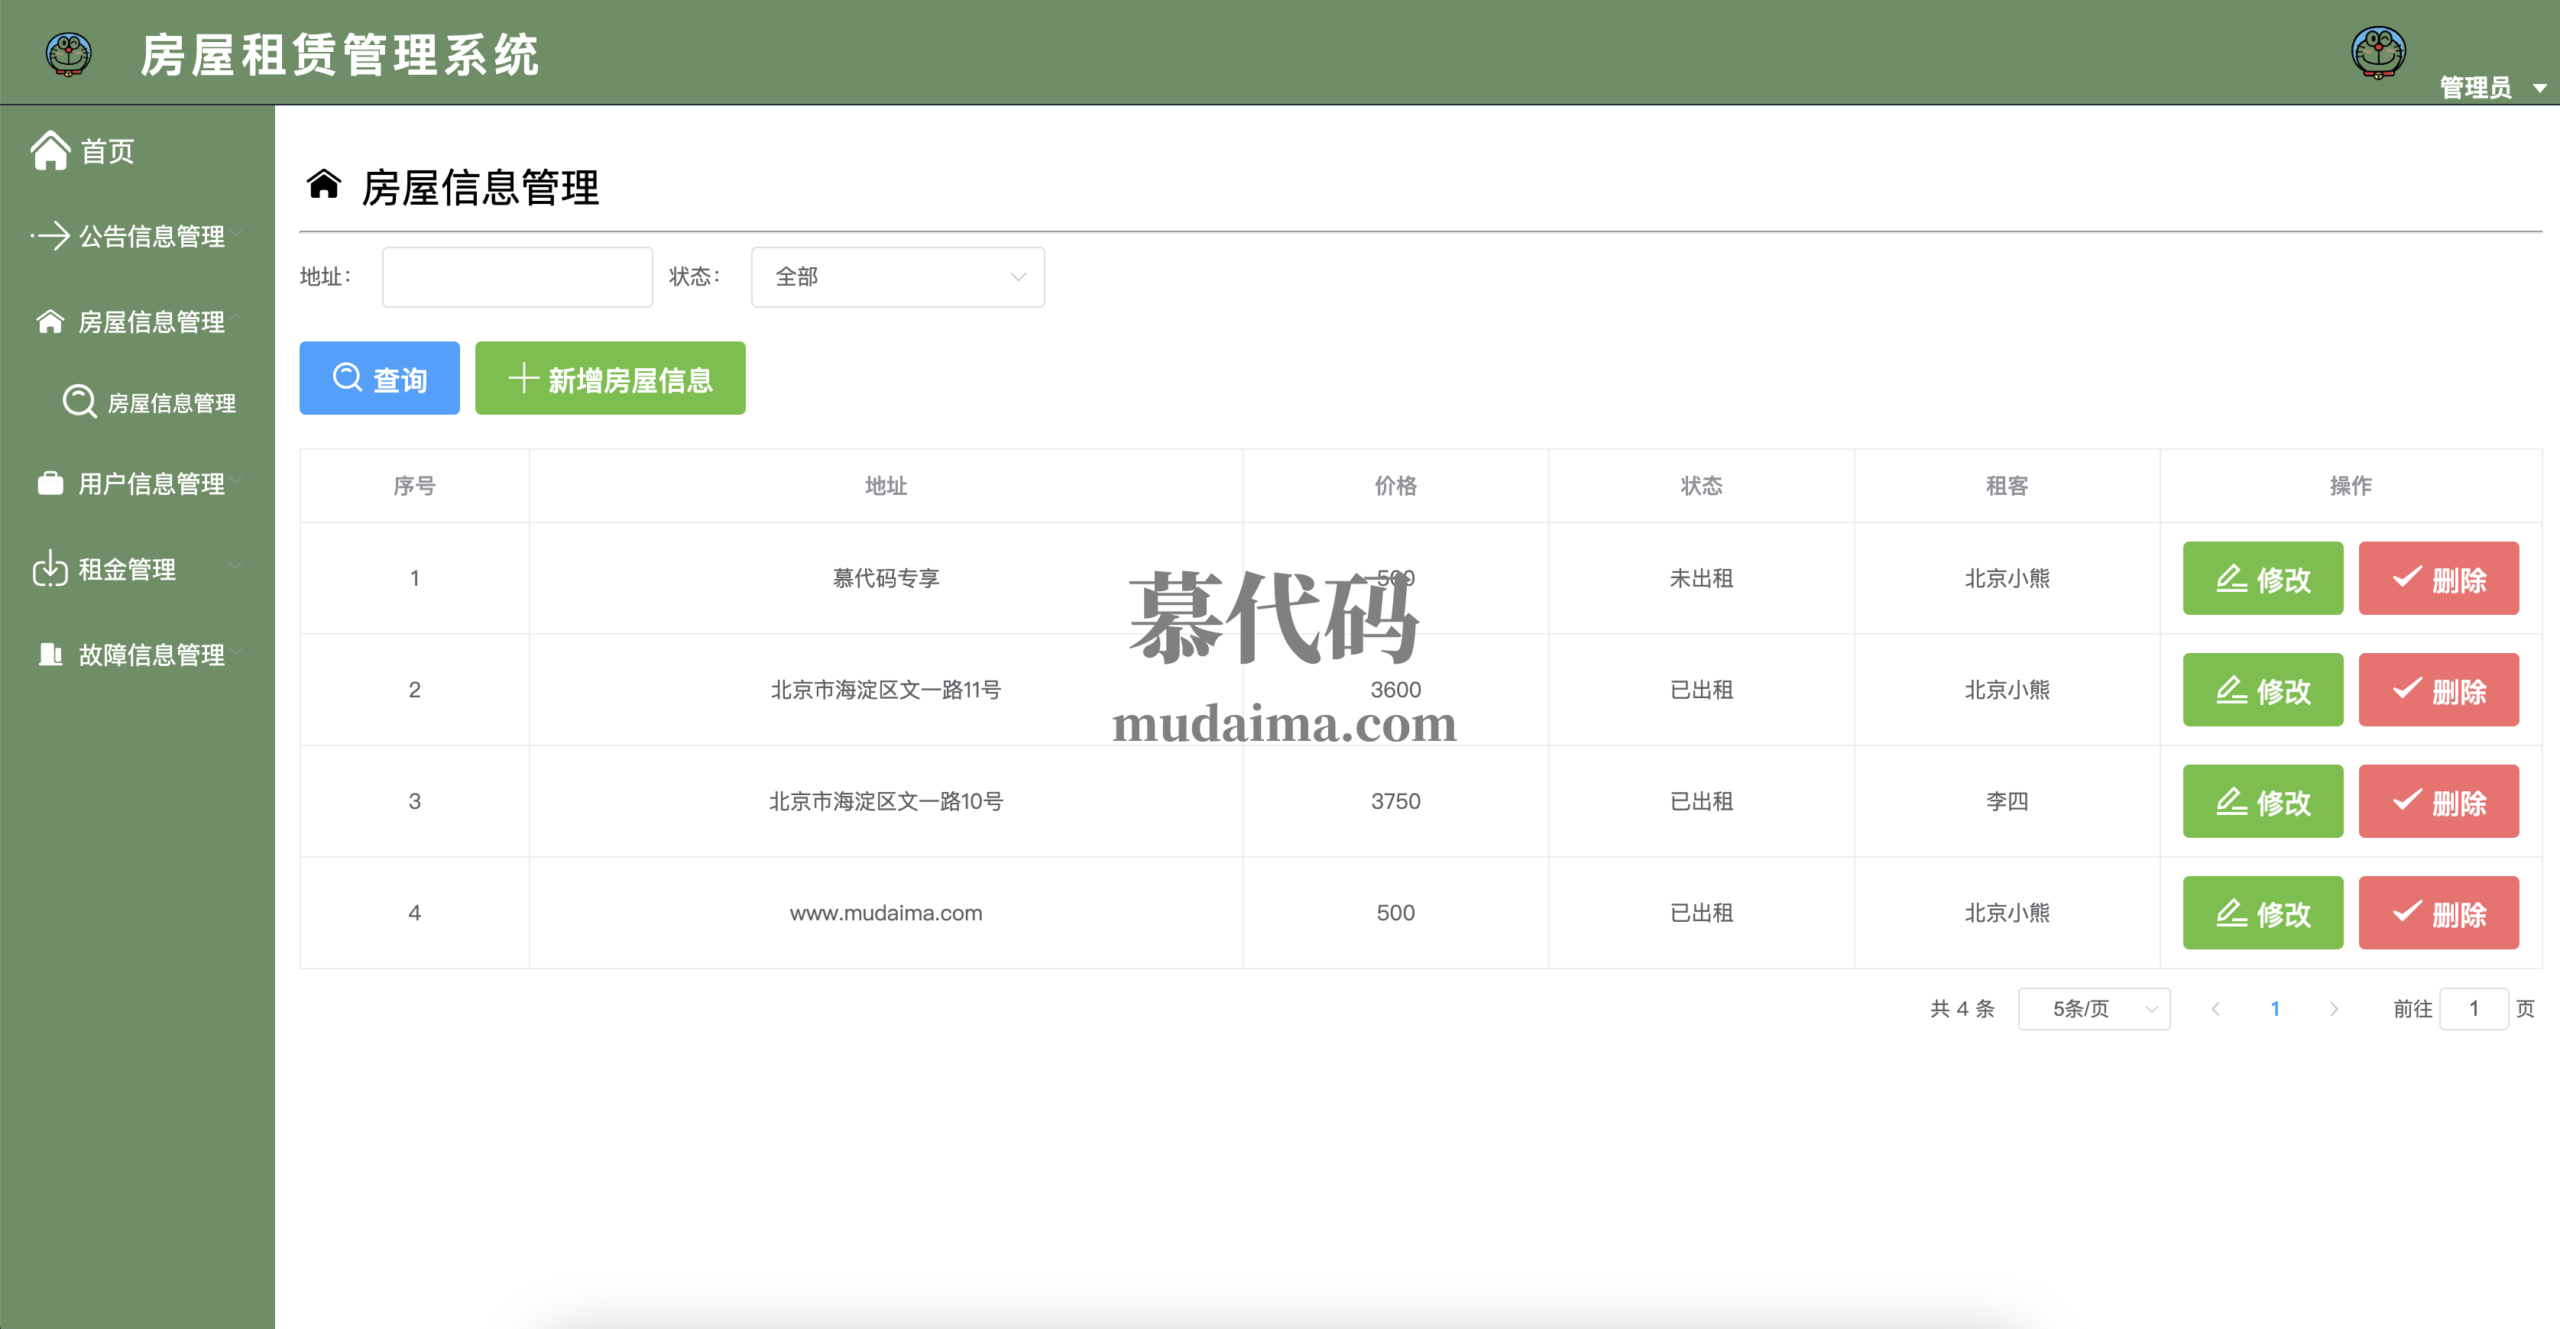Expand the 管理员 user dropdown arrow

(x=2539, y=89)
